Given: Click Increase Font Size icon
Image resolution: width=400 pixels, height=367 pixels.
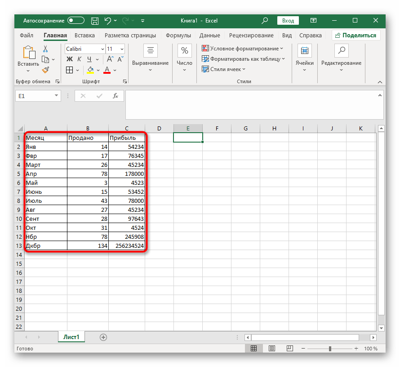Looking at the screenshot, I should point(110,59).
